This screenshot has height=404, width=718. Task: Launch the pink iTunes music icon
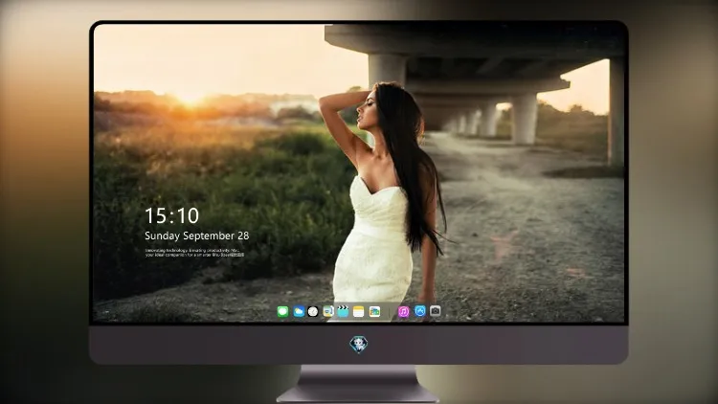403,312
